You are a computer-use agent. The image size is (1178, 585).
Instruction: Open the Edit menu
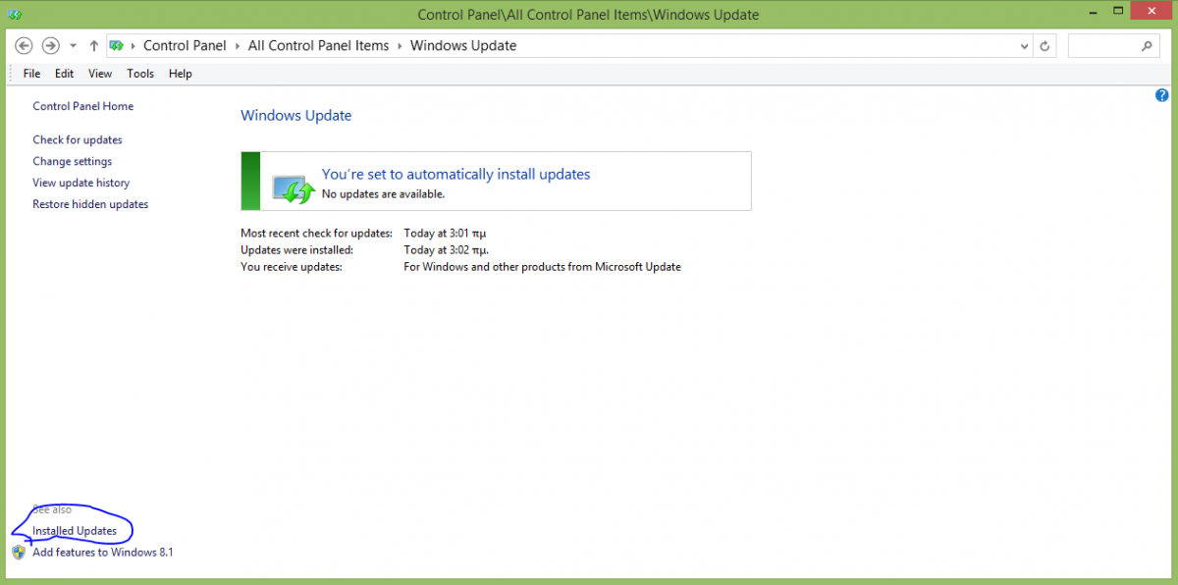point(64,74)
